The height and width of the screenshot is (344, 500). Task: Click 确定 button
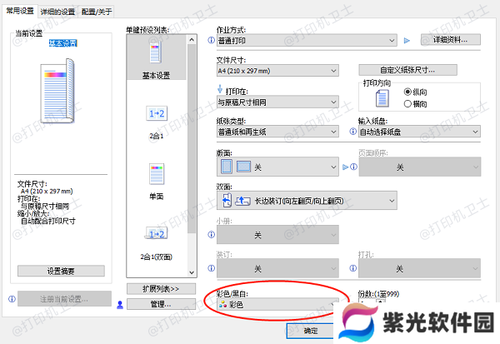pos(311,331)
